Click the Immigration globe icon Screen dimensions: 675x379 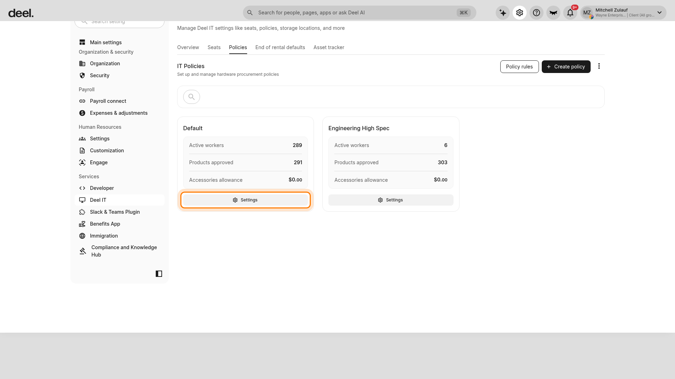pyautogui.click(x=82, y=236)
